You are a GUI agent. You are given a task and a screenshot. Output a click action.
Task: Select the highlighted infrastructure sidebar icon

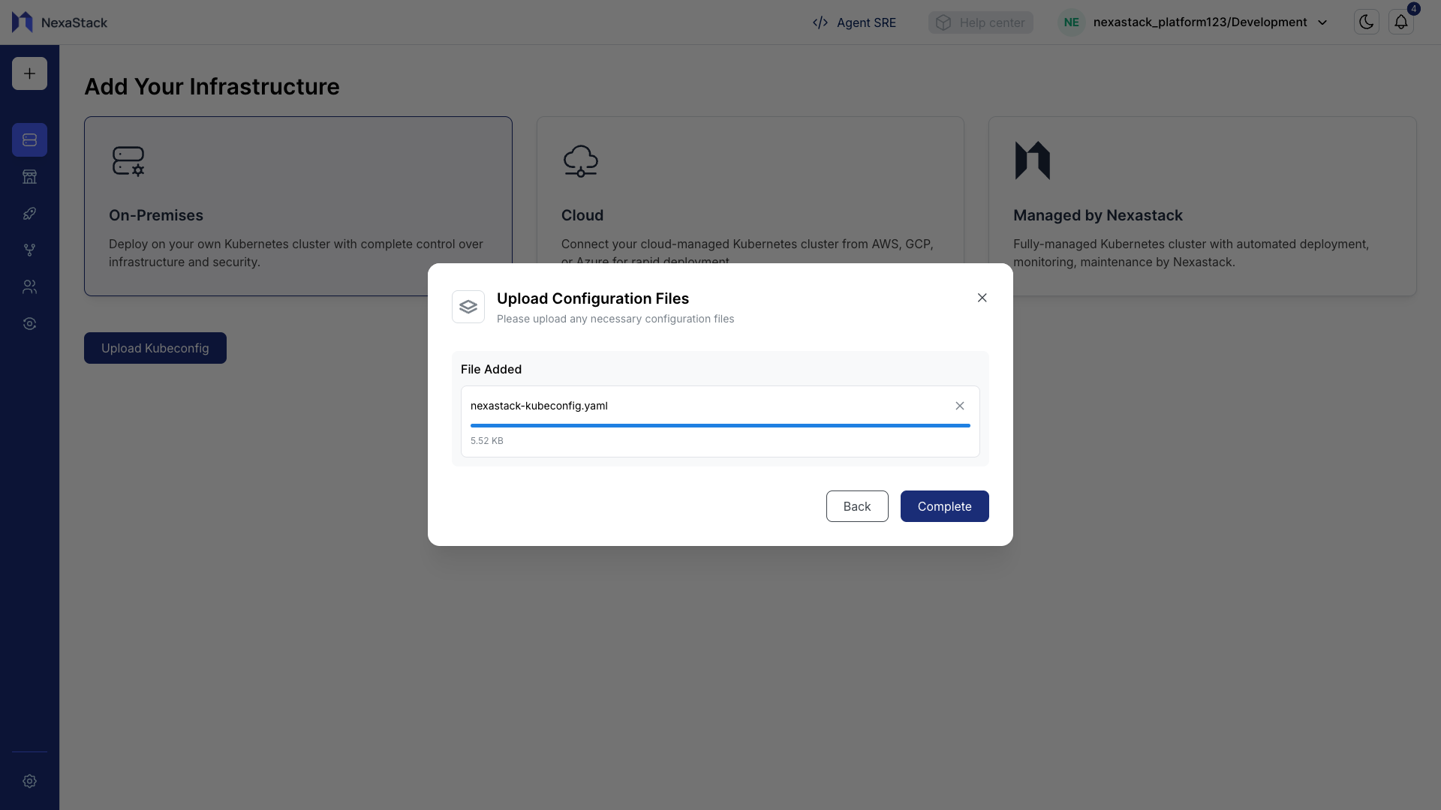pyautogui.click(x=29, y=139)
